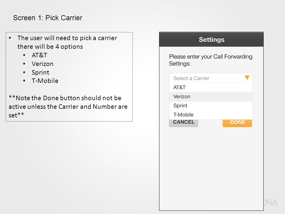
Task: Click the Settings title bar
Action: [211, 40]
